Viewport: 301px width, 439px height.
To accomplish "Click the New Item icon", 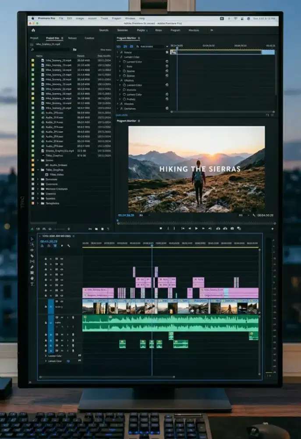I will (102, 229).
